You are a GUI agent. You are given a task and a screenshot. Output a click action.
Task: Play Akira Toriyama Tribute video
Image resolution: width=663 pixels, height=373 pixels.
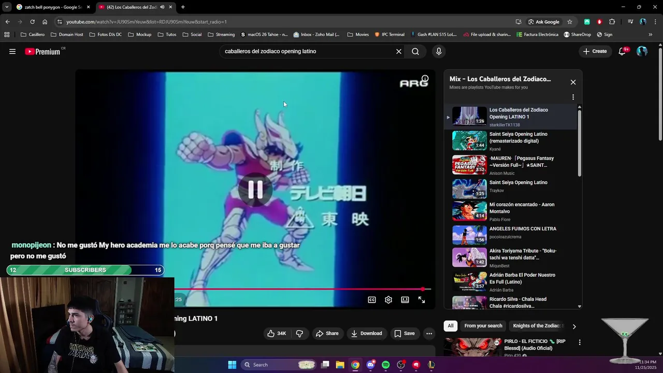(x=511, y=257)
